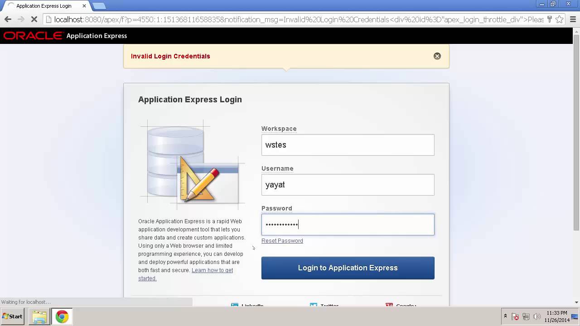
Task: Click the database illustration image
Action: click(193, 165)
